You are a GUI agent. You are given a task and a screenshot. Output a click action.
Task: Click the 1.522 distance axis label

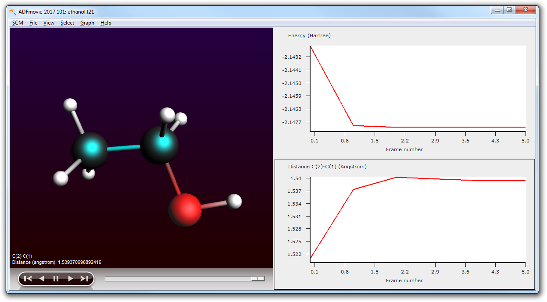pos(294,254)
